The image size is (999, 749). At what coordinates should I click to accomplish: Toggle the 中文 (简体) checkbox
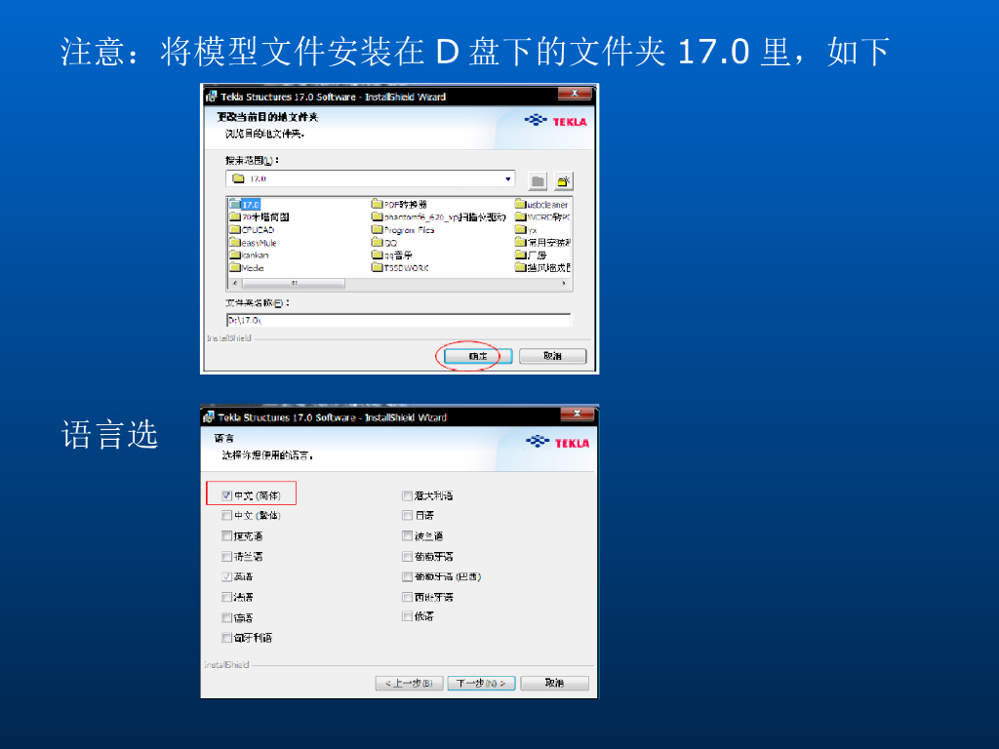point(226,495)
